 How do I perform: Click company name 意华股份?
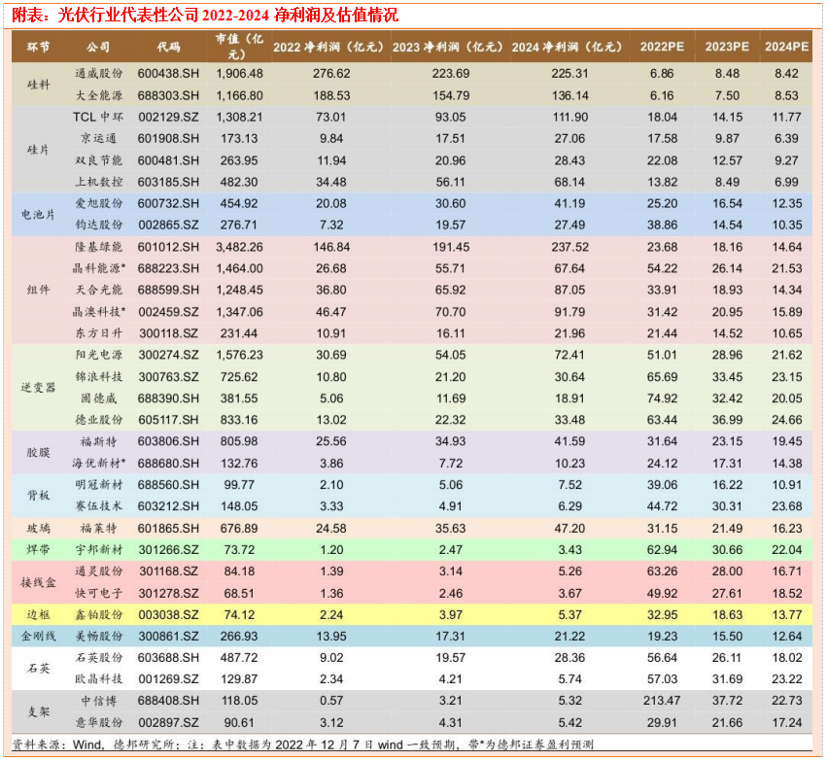click(98, 723)
